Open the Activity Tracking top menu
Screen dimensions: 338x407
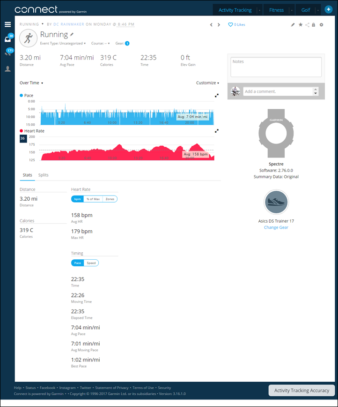235,10
